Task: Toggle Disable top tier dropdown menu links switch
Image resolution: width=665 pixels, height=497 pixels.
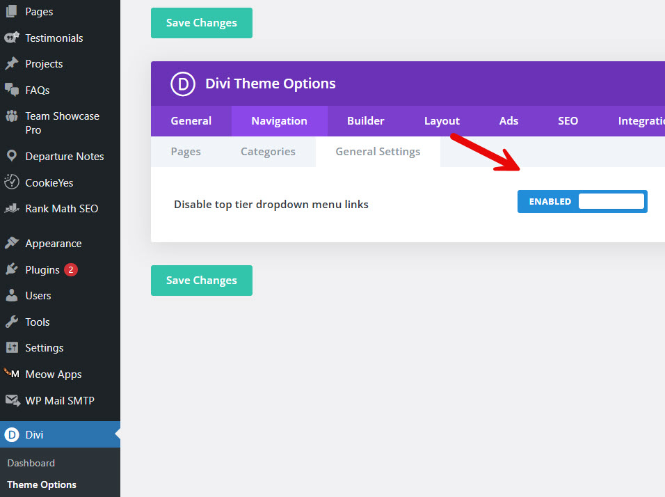Action: pos(582,202)
